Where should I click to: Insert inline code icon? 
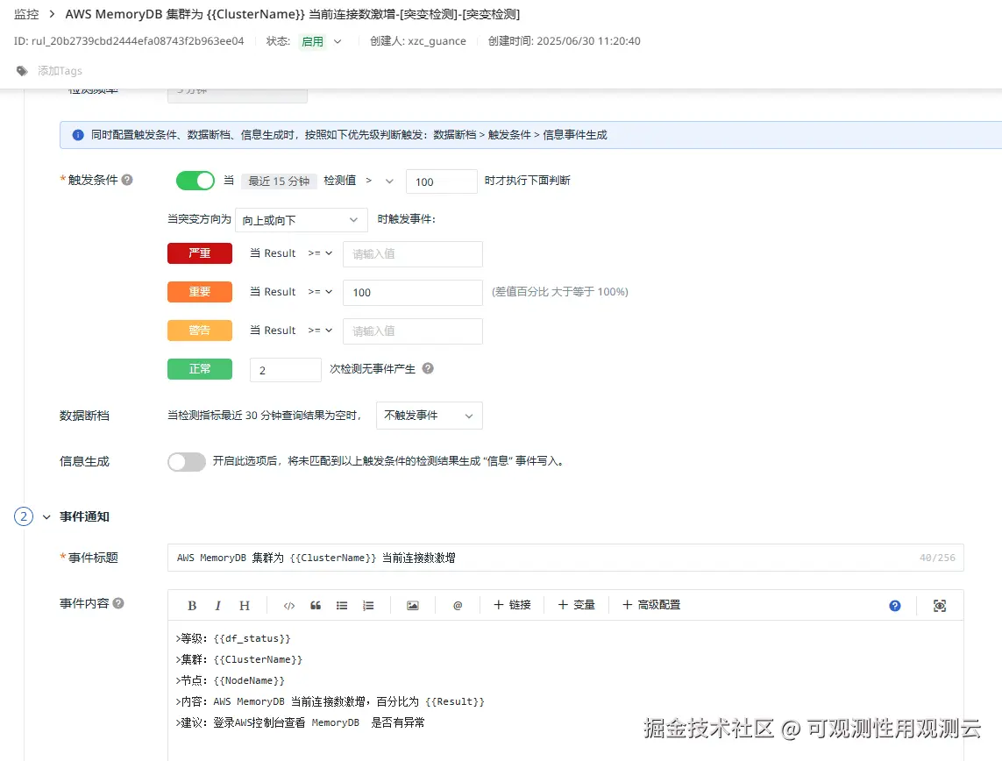[288, 606]
